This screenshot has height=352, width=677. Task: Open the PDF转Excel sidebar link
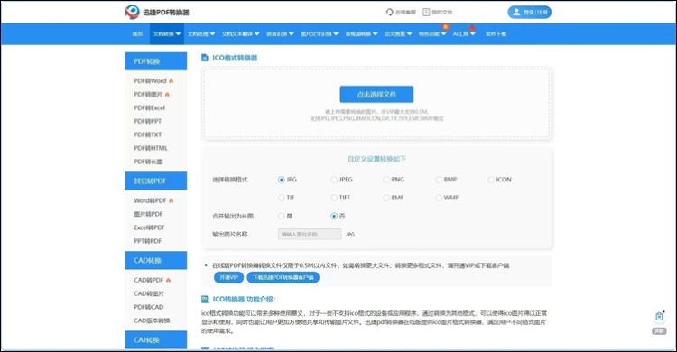tap(149, 107)
